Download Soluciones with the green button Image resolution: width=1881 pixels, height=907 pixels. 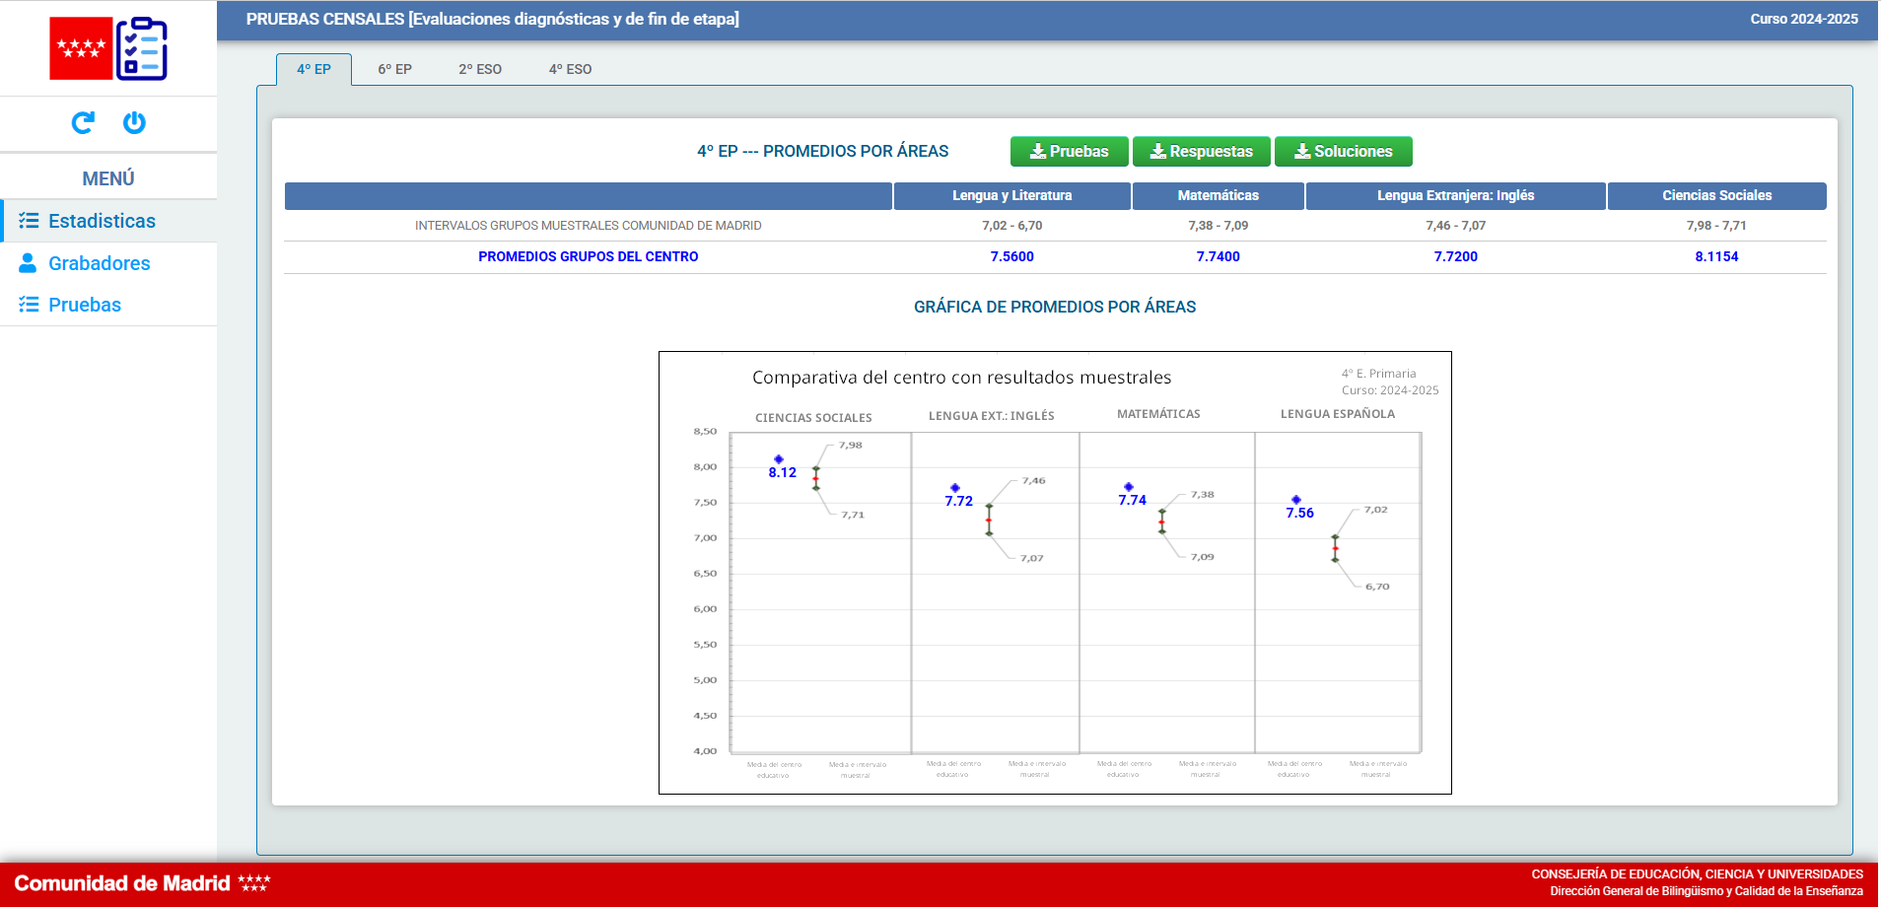[1343, 151]
